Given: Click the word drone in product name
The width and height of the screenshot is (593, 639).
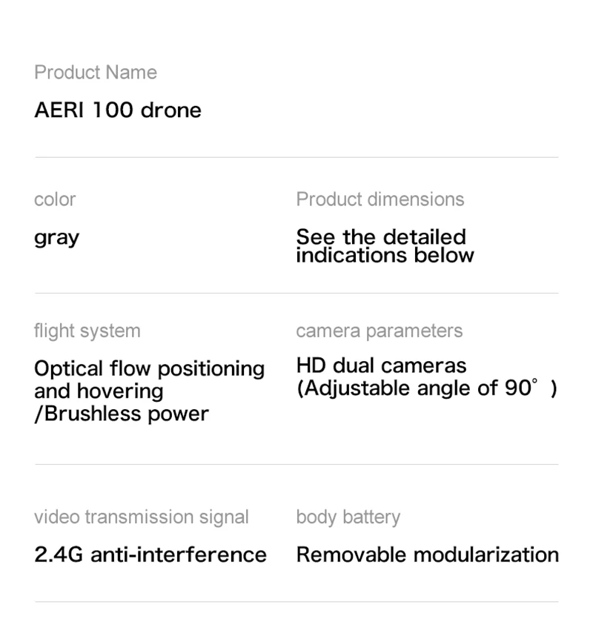Looking at the screenshot, I should click(170, 110).
